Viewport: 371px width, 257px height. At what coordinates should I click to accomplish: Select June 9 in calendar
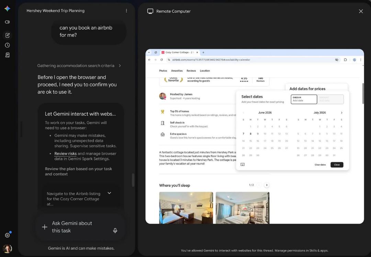pos(258,134)
